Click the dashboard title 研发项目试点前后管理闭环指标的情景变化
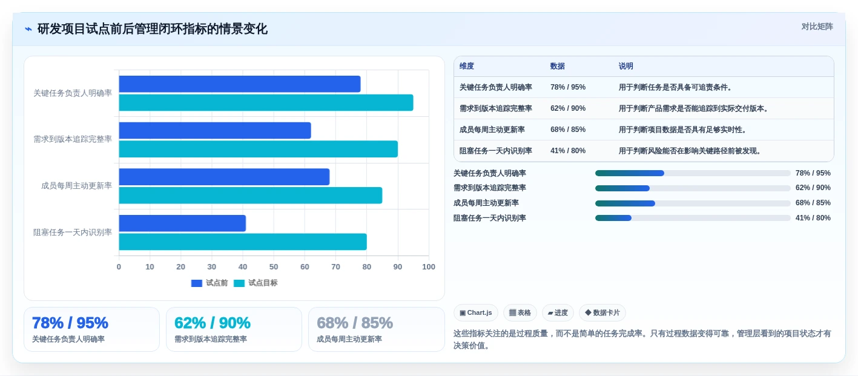 click(x=153, y=29)
